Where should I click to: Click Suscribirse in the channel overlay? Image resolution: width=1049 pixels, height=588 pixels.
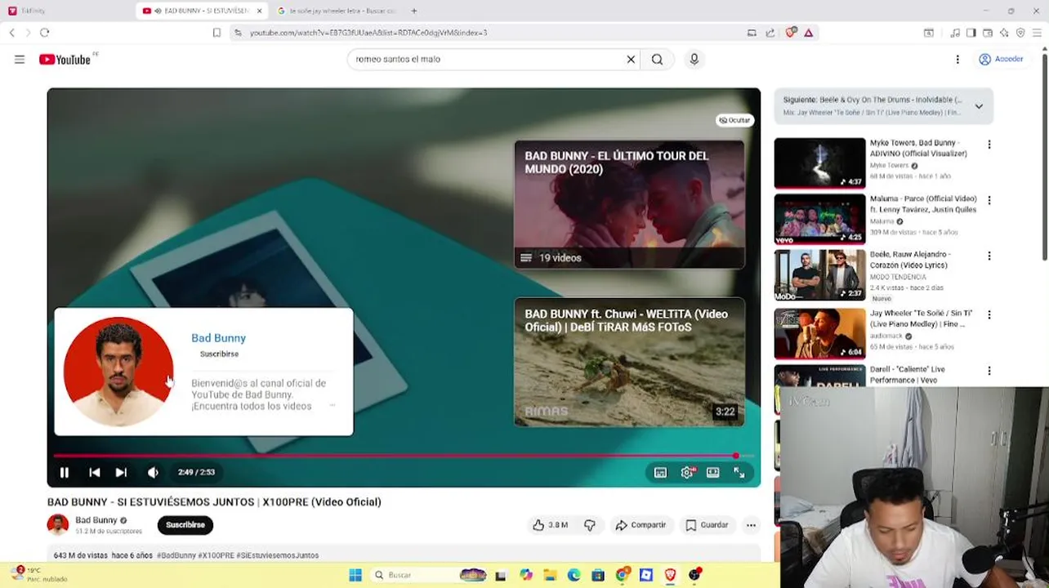[x=219, y=354]
